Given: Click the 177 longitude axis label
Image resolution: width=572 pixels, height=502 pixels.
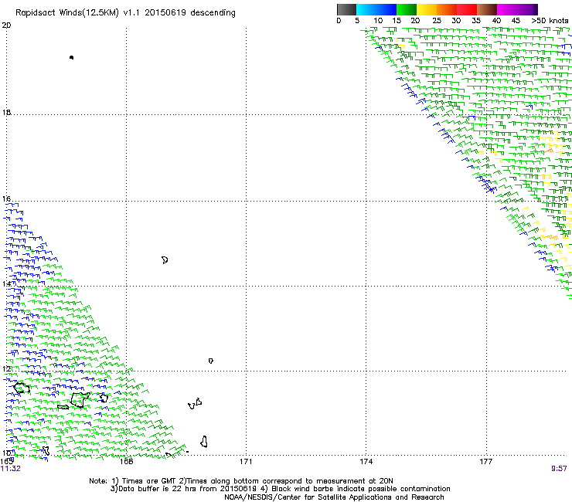Looking at the screenshot, I should coord(486,462).
